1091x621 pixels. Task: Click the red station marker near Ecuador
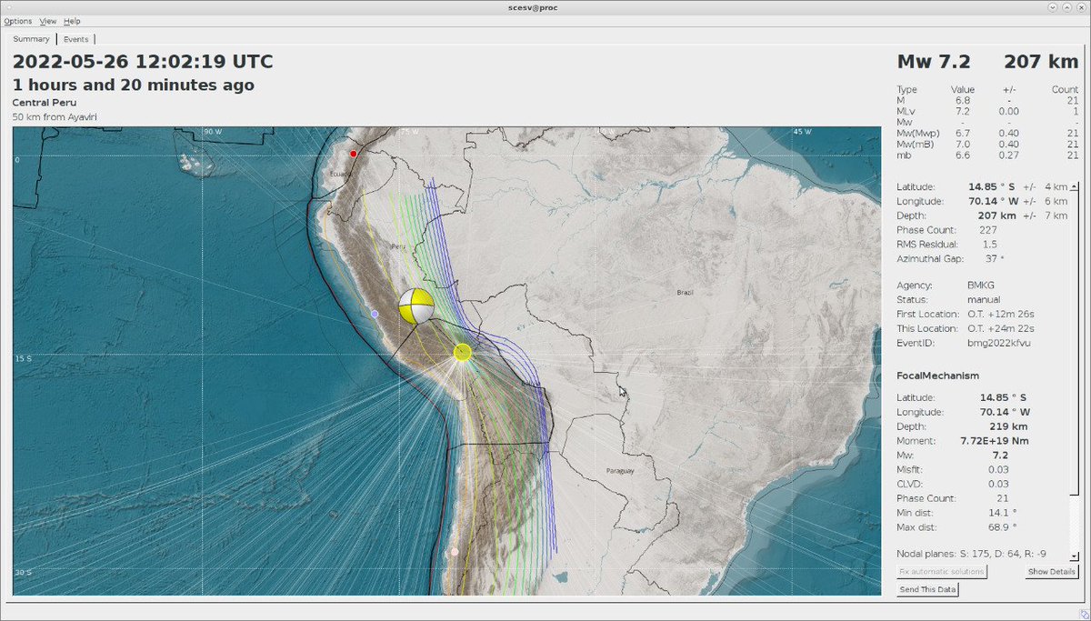[355, 153]
